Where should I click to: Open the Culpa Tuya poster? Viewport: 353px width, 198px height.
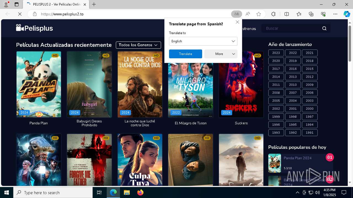[x=140, y=160]
